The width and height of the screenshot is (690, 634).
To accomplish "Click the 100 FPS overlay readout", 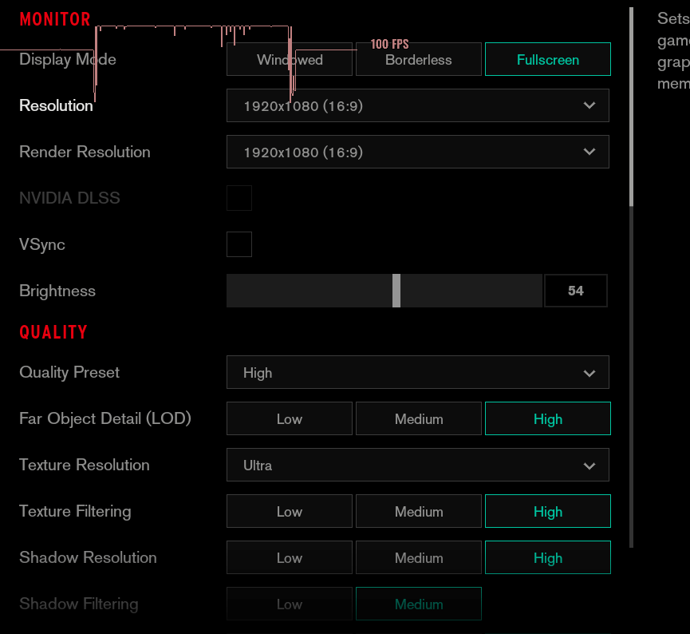I will (x=389, y=44).
